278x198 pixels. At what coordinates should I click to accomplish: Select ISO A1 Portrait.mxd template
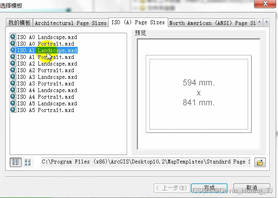(42, 57)
